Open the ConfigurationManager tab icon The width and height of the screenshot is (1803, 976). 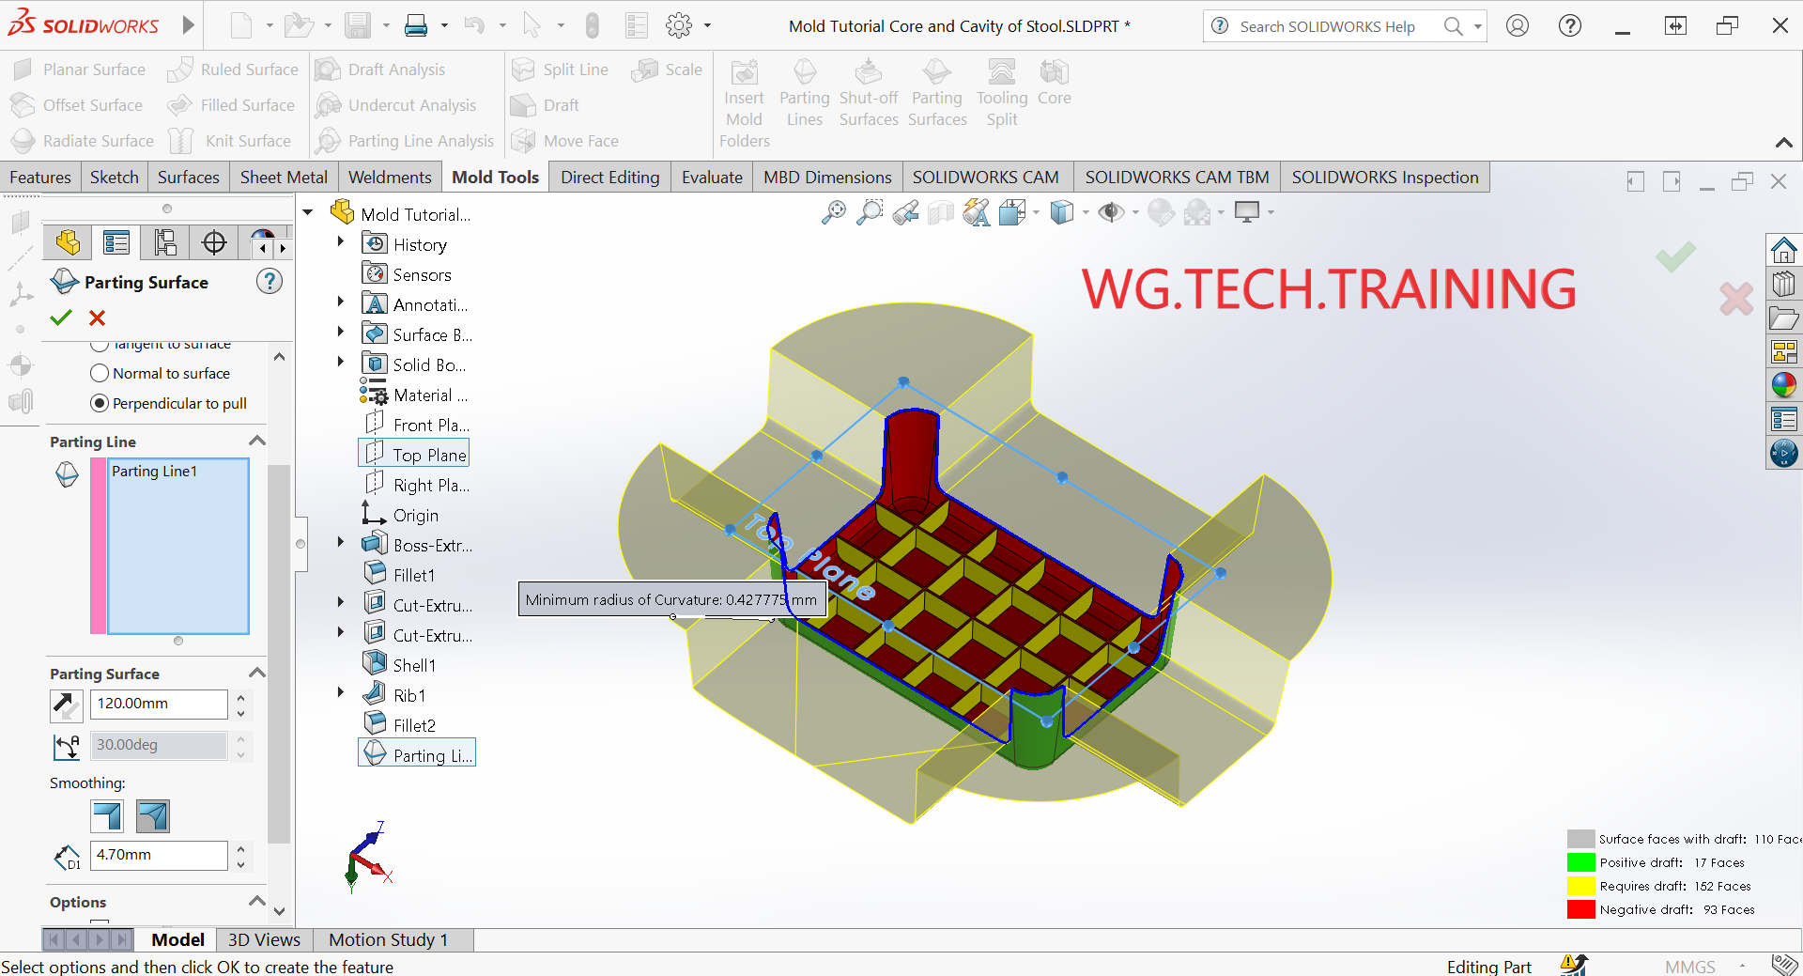(165, 243)
